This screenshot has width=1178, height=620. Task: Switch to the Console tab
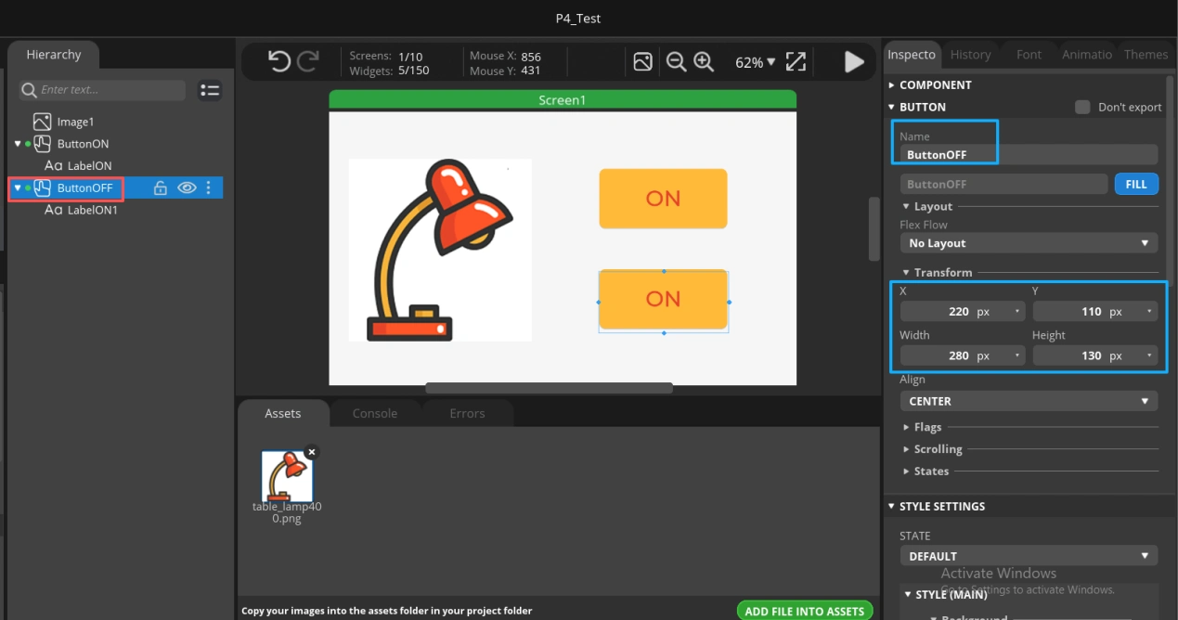(x=374, y=414)
